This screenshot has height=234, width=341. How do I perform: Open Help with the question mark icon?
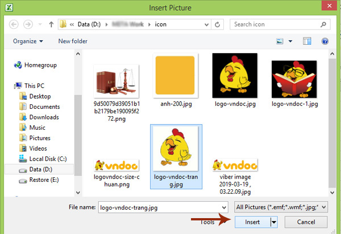[325, 41]
